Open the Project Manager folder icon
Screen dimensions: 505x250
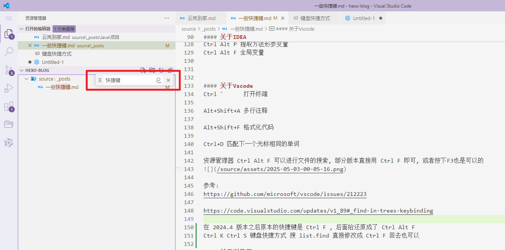coord(9,124)
